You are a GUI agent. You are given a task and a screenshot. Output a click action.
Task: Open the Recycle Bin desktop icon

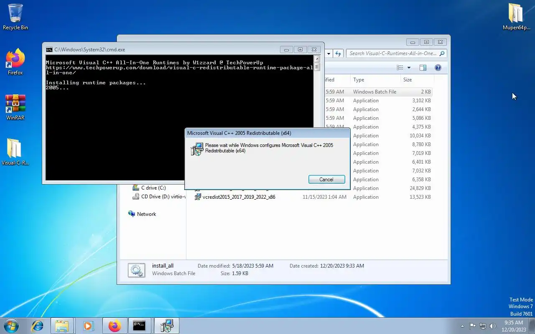15,17
